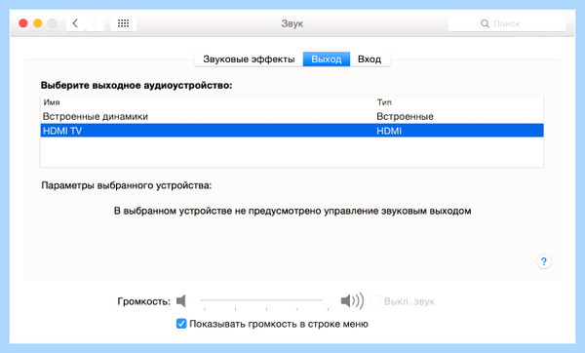This screenshot has width=585, height=353.
Task: Click the Встроенные type cell
Action: [406, 116]
